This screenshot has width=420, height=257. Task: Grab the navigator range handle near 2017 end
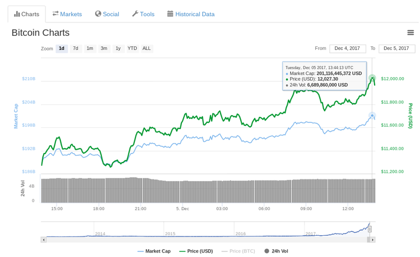(370, 229)
